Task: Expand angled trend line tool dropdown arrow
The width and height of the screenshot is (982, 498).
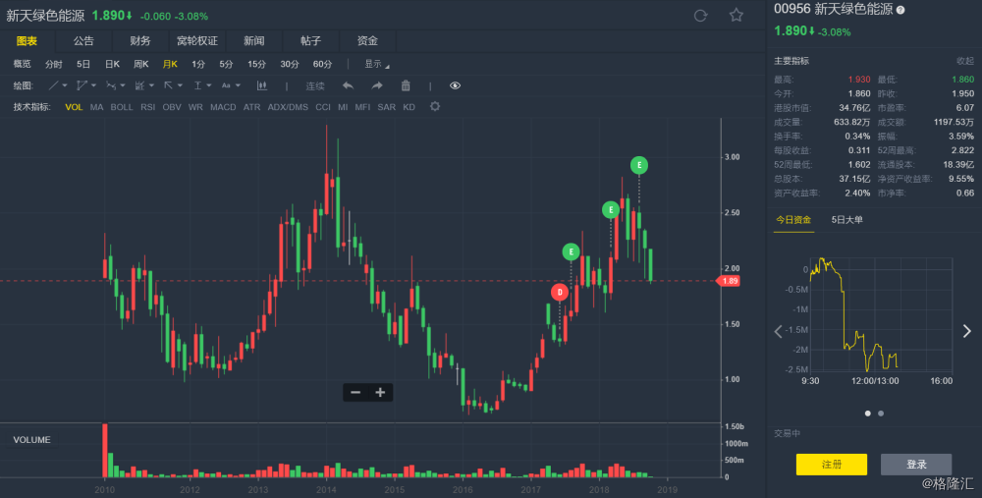Action: 93,85
